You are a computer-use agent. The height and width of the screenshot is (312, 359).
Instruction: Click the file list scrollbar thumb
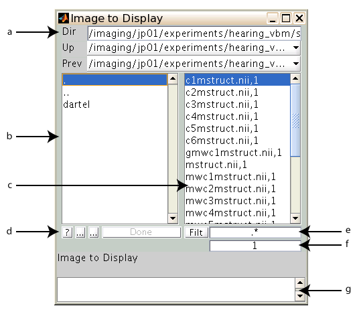(x=295, y=121)
